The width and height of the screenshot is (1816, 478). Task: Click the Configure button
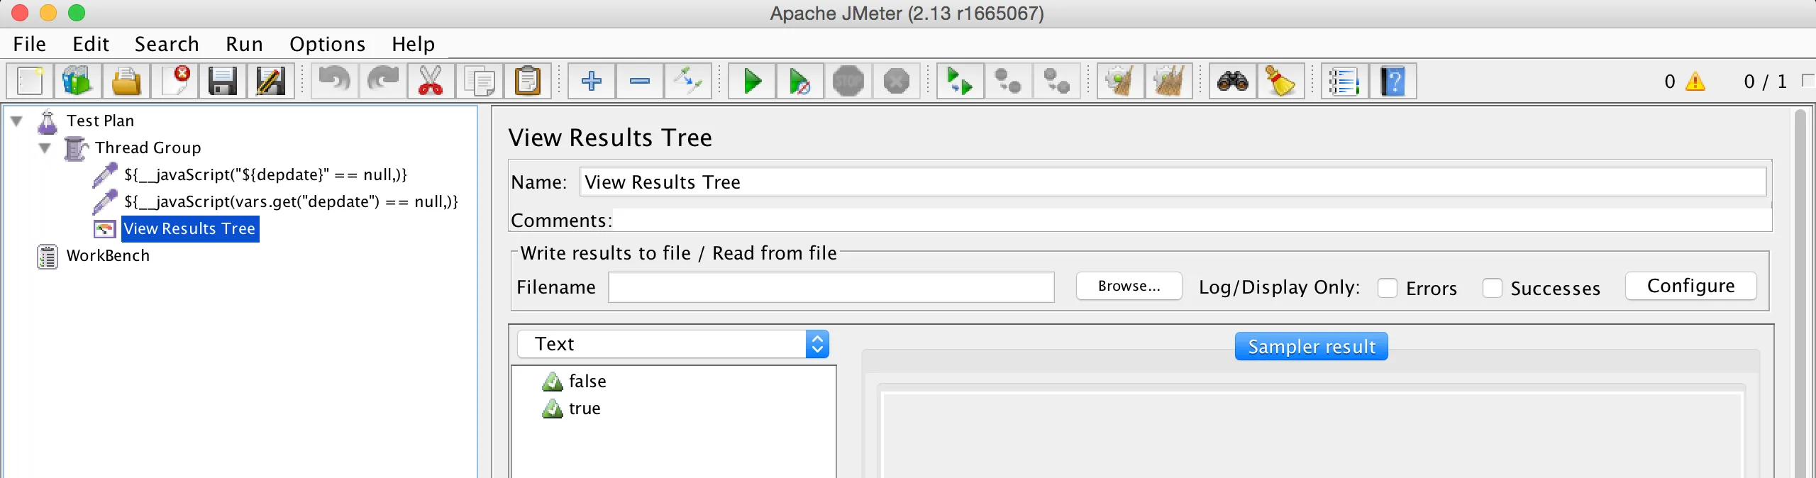click(1690, 286)
